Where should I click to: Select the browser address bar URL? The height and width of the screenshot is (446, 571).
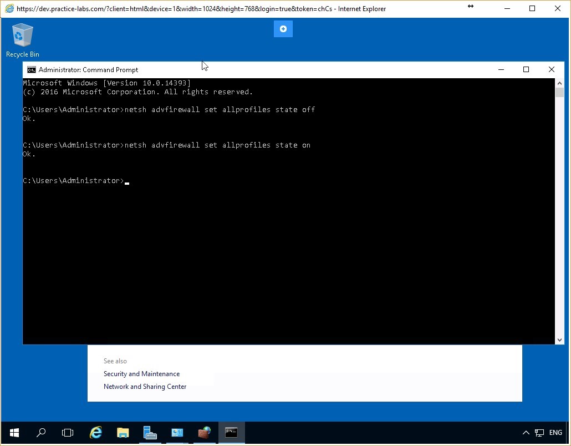pyautogui.click(x=194, y=8)
